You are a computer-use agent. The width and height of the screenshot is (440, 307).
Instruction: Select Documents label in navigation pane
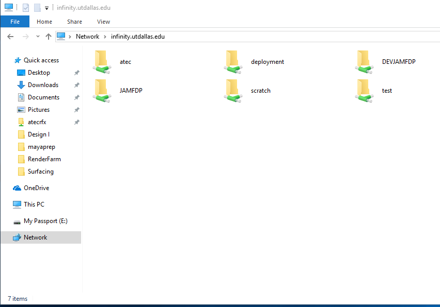pos(44,97)
